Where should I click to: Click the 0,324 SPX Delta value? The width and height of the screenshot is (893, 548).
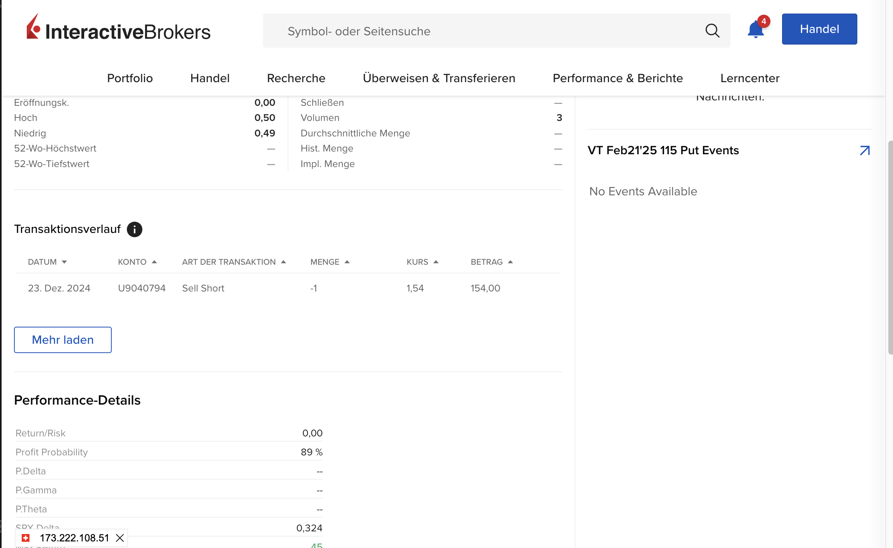point(309,528)
